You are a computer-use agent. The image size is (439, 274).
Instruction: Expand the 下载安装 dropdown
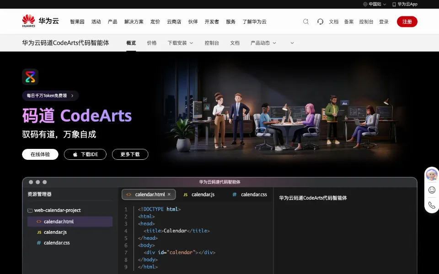click(x=191, y=43)
